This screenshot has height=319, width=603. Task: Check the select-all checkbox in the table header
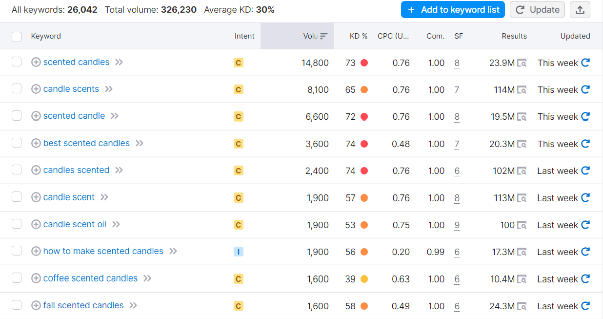18,36
